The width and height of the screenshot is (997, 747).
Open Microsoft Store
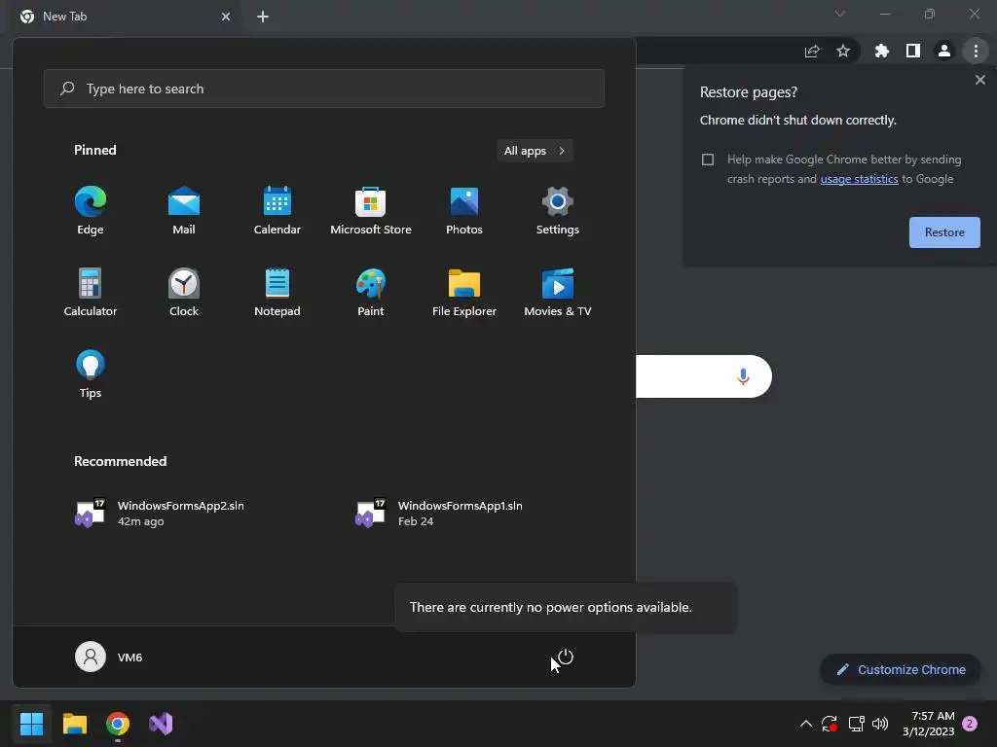pos(371,211)
